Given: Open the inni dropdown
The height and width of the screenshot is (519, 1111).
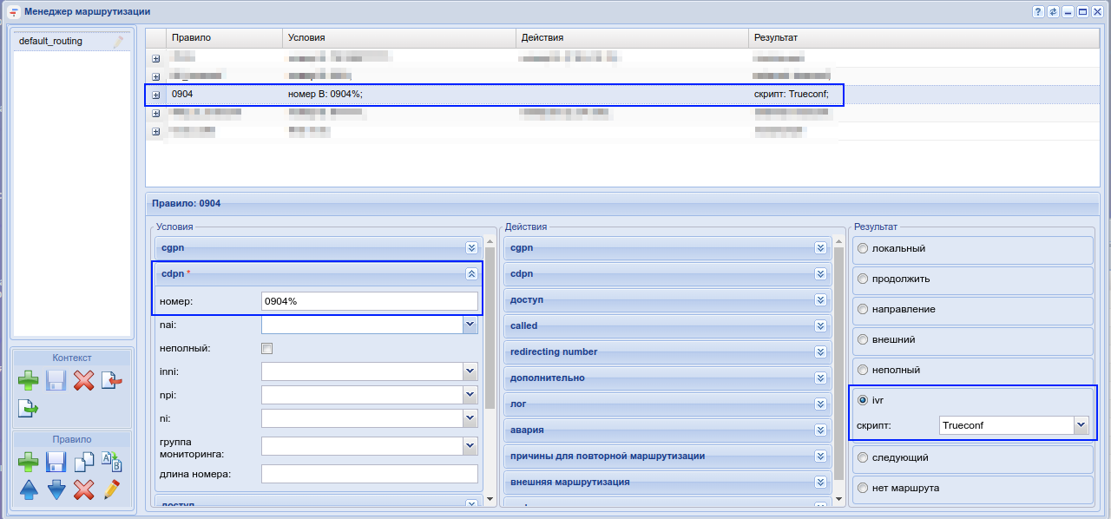Looking at the screenshot, I should point(470,371).
